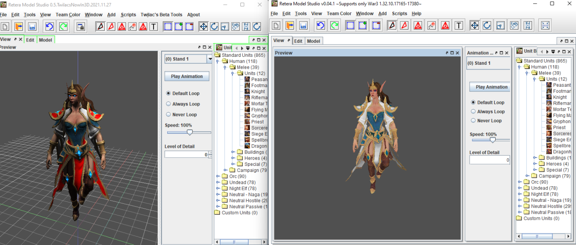Click Level of Detail field in left window
This screenshot has width=576, height=245.
(x=186, y=154)
